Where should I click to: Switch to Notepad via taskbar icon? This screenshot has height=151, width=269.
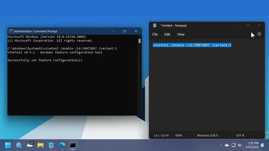tap(51, 145)
